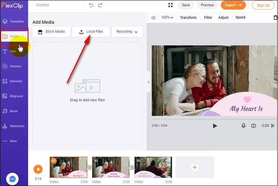Expand the Recording dropdown
The width and height of the screenshot is (278, 186).
127,32
